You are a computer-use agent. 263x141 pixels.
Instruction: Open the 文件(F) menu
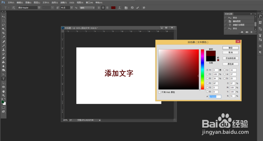[x=11, y=3]
